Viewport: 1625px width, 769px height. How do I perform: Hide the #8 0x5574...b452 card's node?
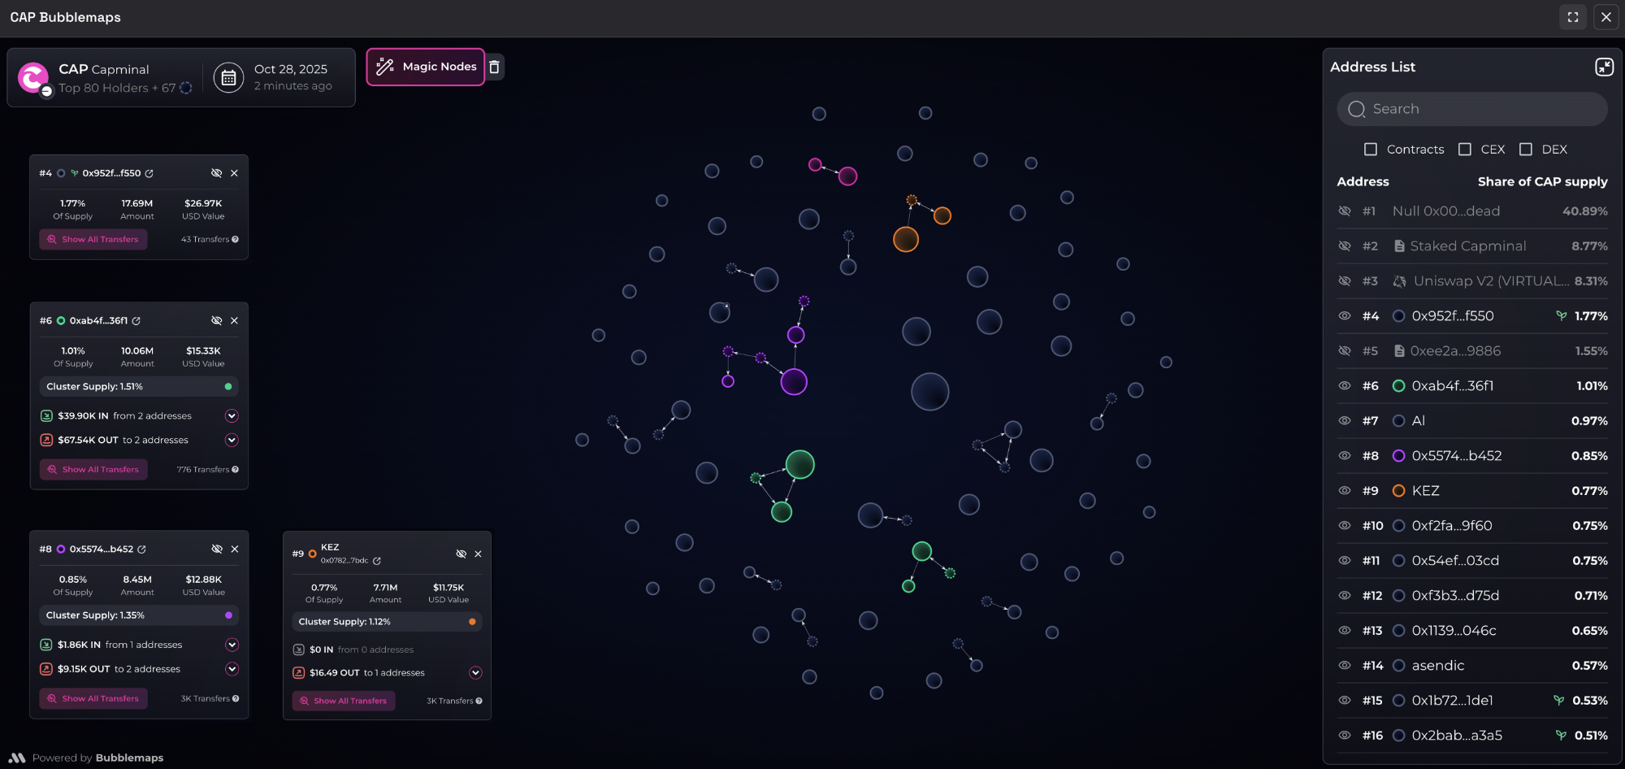217,550
